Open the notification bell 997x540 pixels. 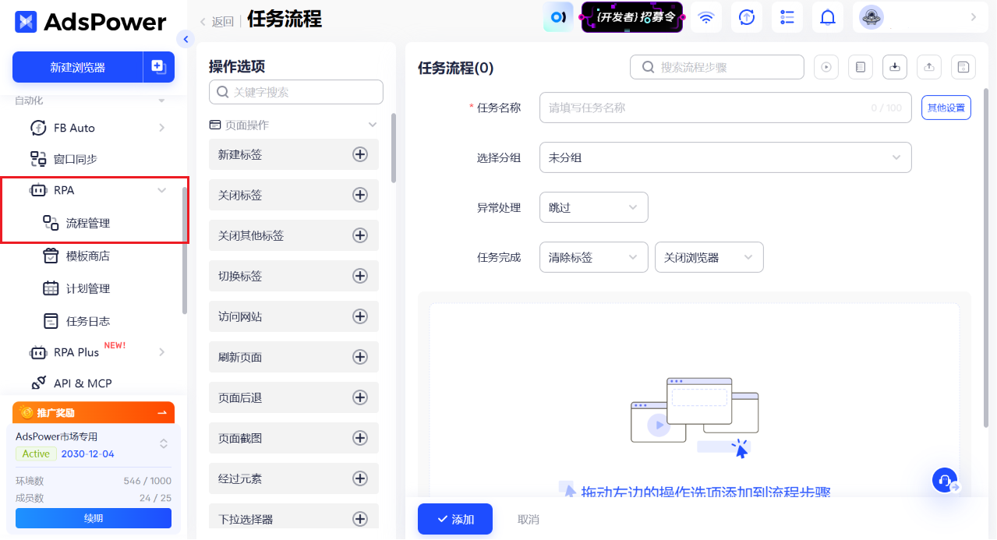click(828, 17)
